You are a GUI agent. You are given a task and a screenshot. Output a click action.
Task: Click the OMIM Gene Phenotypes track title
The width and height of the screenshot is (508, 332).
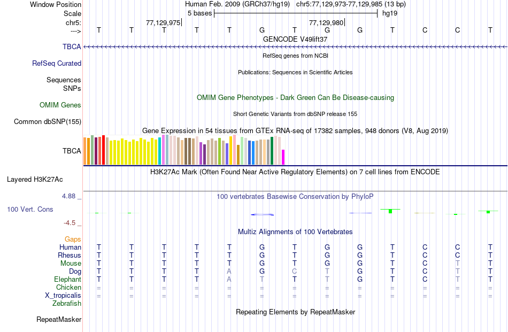pos(295,97)
